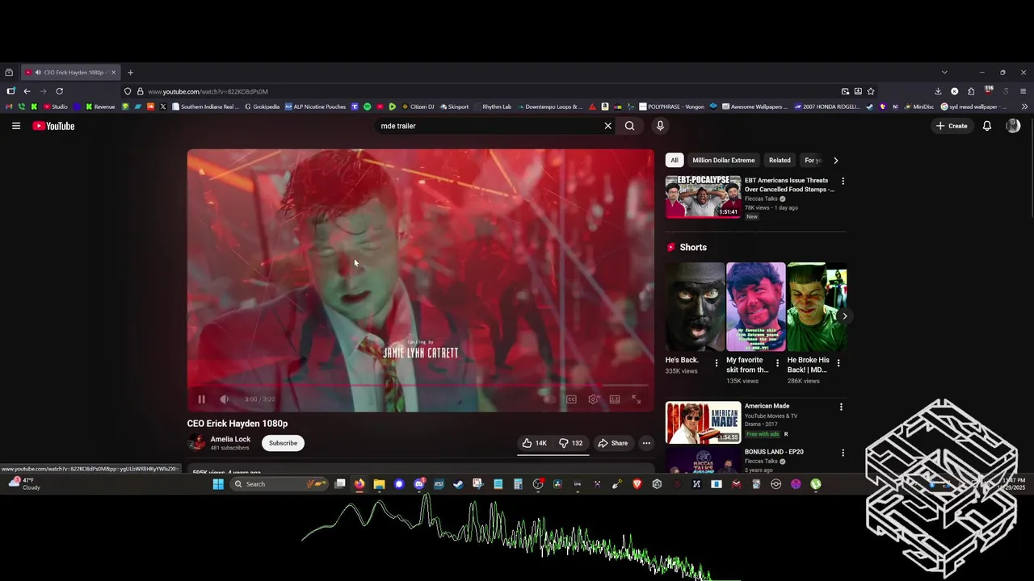Open the more actions menu below the video
The image size is (1034, 581).
tap(645, 443)
